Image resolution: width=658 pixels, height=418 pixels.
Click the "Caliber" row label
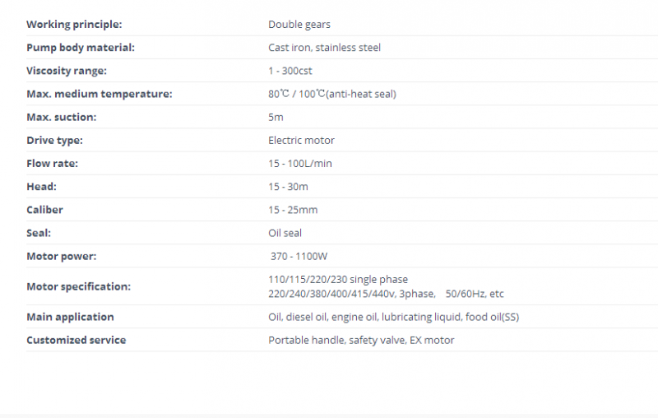(x=44, y=210)
